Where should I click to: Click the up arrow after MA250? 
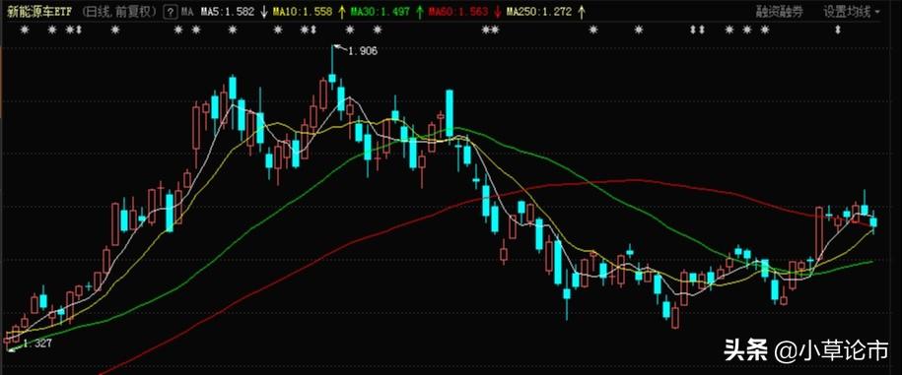pyautogui.click(x=582, y=12)
